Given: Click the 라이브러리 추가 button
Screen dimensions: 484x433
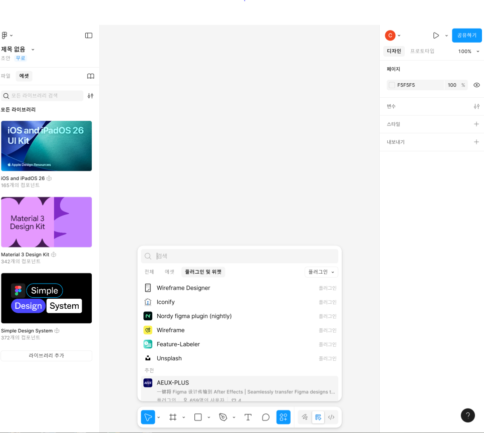Looking at the screenshot, I should click(x=46, y=356).
